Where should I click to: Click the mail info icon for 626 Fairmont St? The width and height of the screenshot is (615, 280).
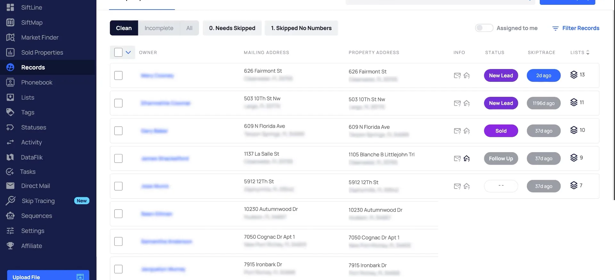click(x=457, y=75)
